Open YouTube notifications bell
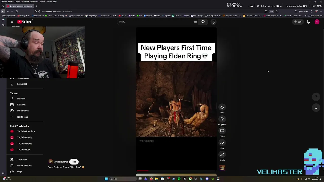 pyautogui.click(x=308, y=22)
